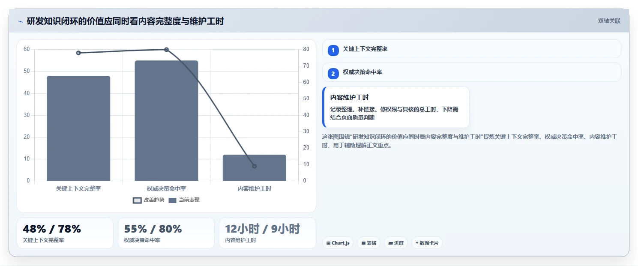Expand the 关键上下文完整率 list item
The width and height of the screenshot is (638, 266).
click(471, 49)
